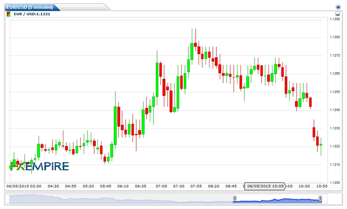Click the 06/05/2015 10:05 time marker
347x209 pixels.
[265, 186]
